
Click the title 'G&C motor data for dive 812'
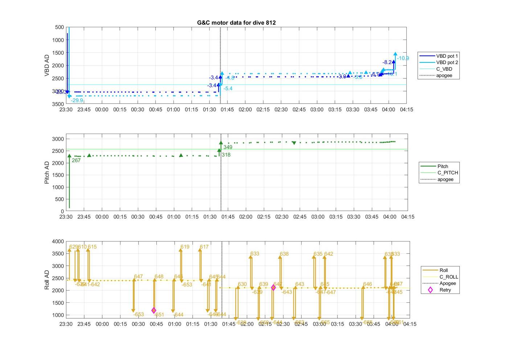coord(236,23)
